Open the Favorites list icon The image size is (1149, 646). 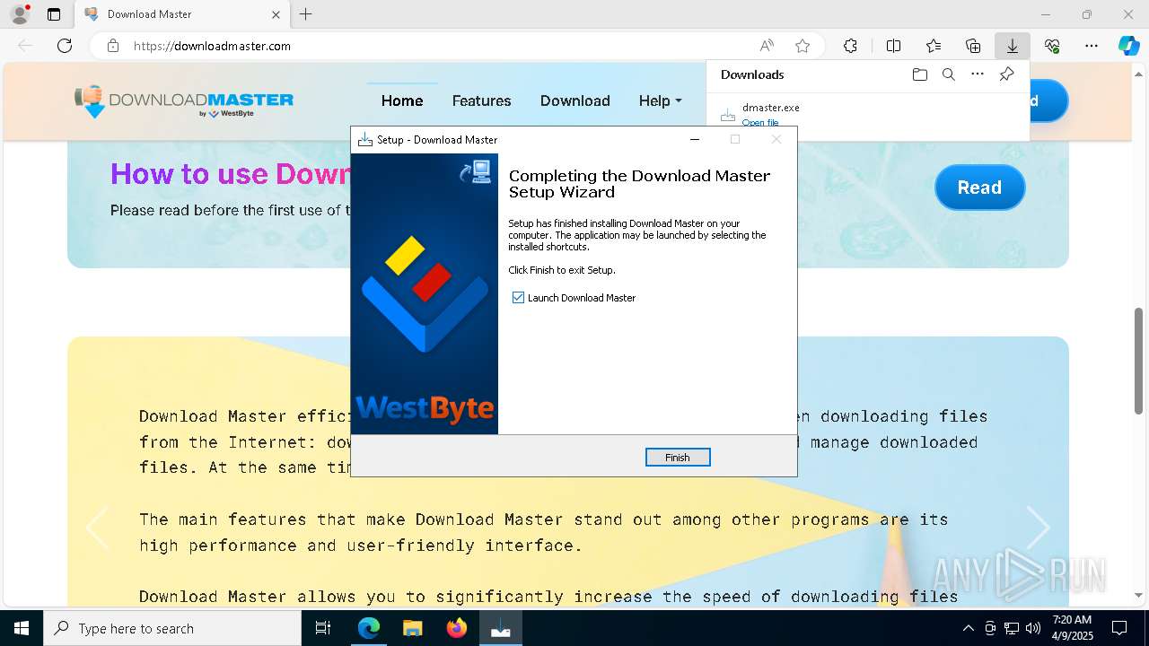(934, 46)
